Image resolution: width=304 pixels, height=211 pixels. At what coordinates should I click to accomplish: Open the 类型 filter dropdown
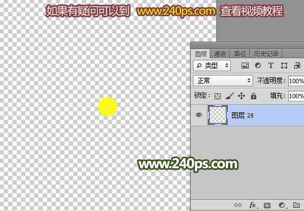click(x=212, y=66)
